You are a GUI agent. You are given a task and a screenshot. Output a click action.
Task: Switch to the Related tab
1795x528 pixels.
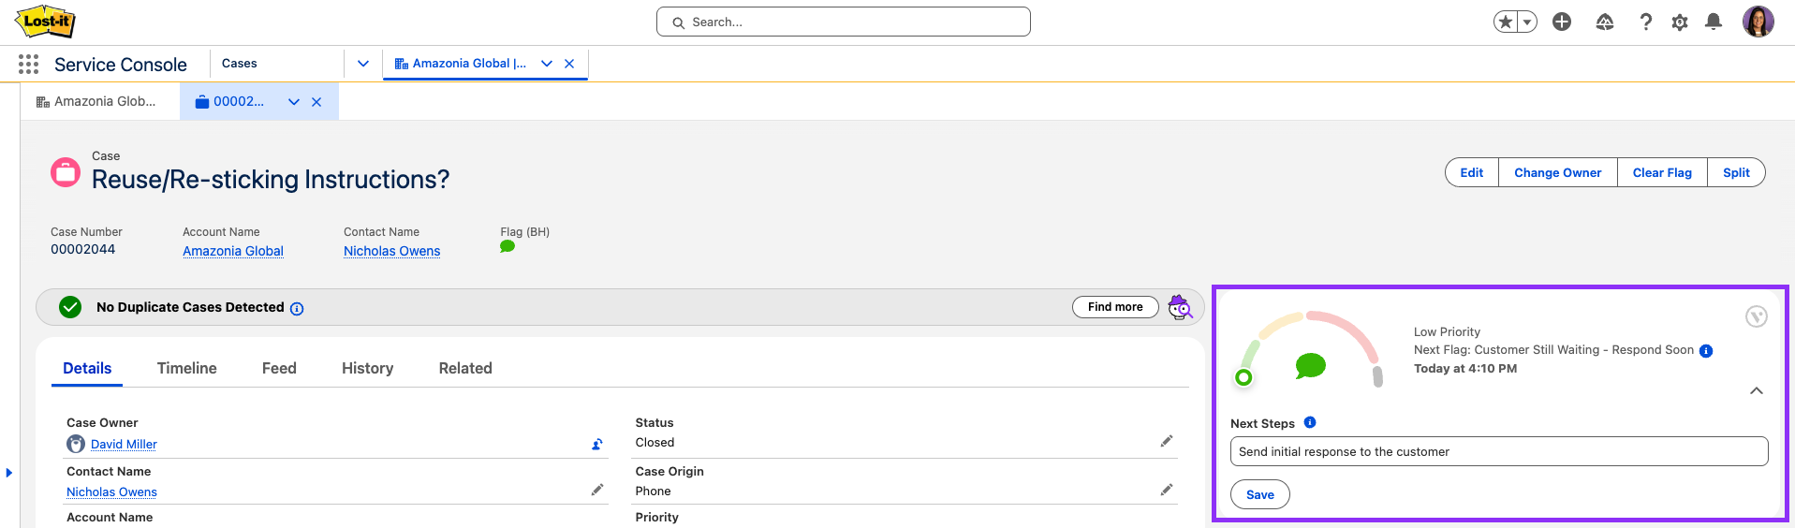tap(465, 368)
